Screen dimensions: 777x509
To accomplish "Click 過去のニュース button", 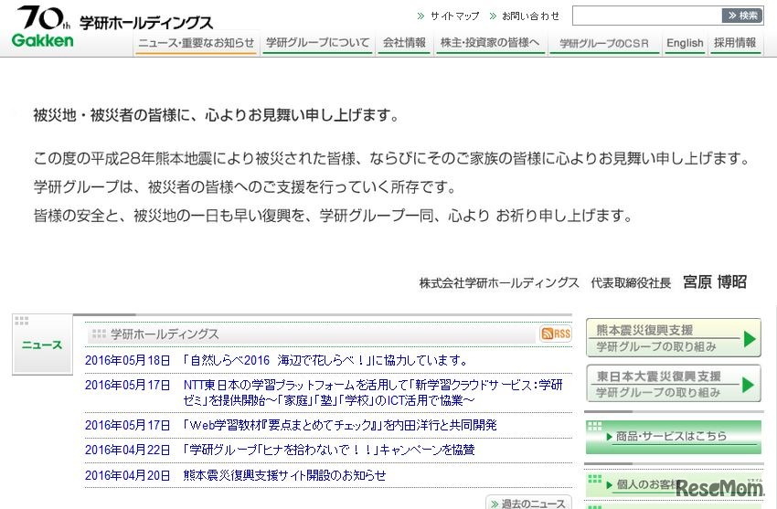I will click(528, 503).
